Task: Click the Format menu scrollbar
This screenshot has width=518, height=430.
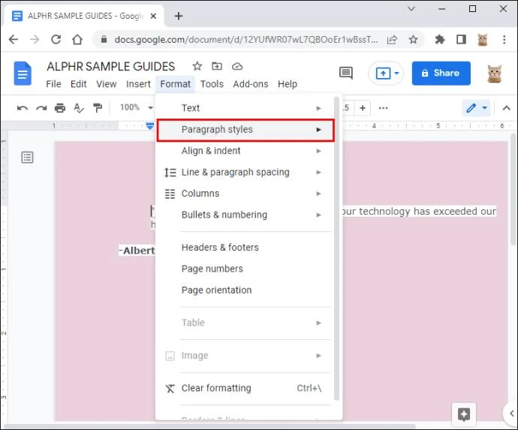Action: coord(336,248)
